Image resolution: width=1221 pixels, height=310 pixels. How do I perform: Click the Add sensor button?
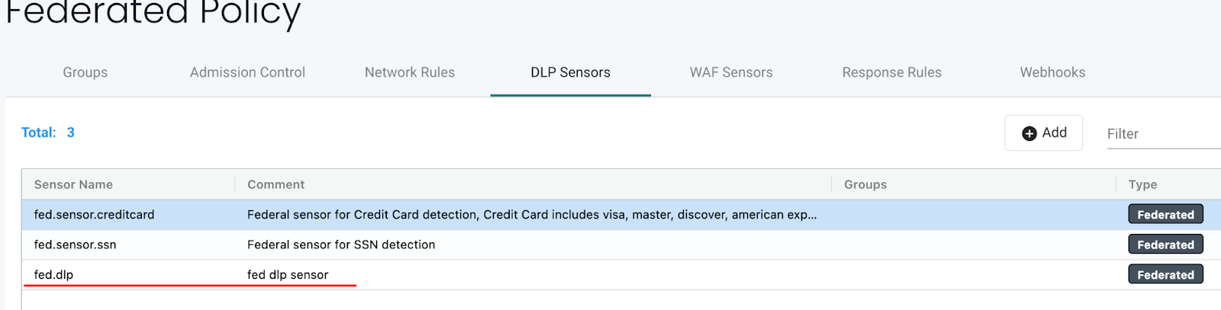point(1043,133)
